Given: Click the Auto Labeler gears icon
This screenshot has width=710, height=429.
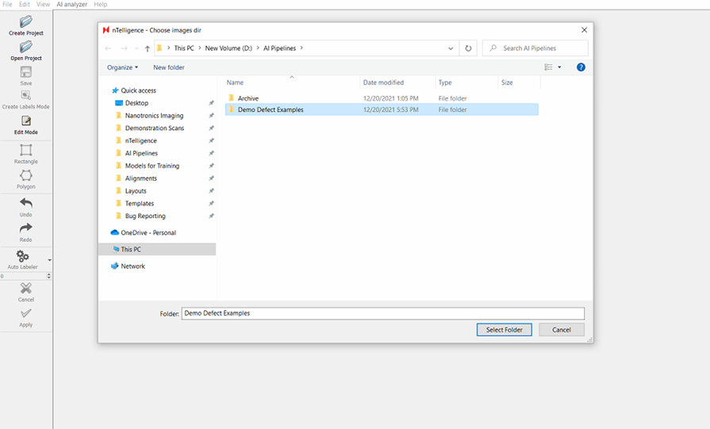Looking at the screenshot, I should 23,257.
